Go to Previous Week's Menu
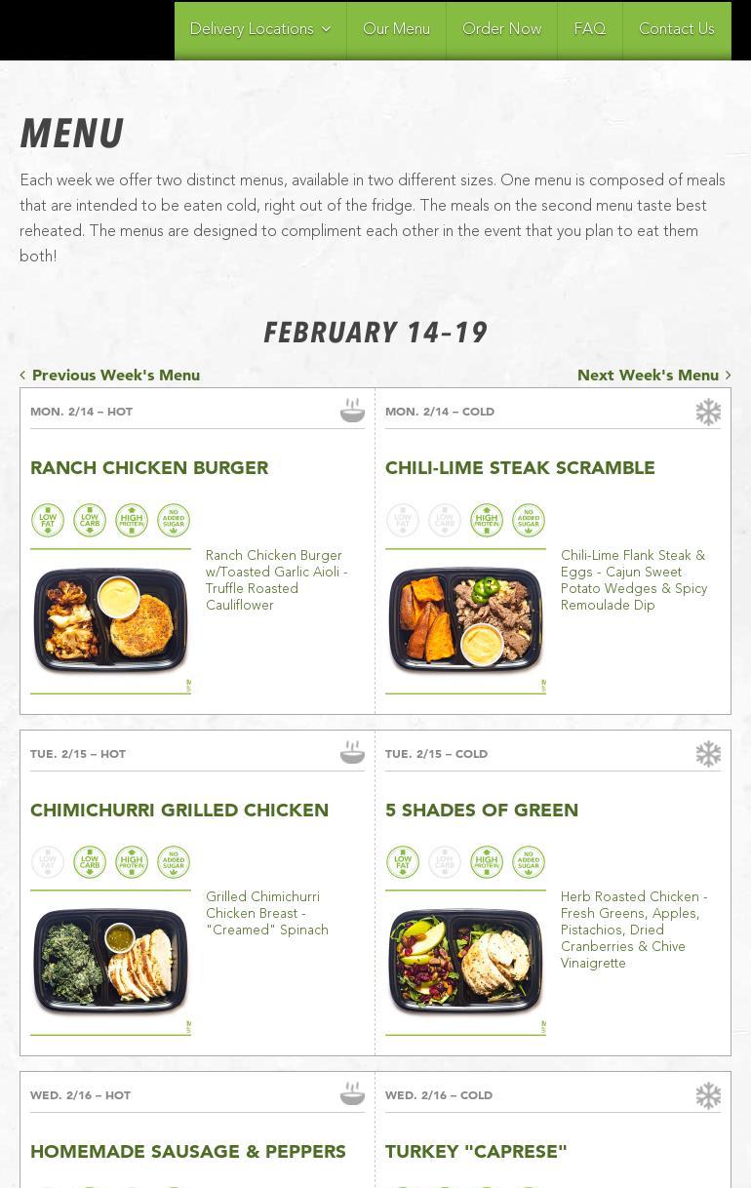 pyautogui.click(x=109, y=376)
